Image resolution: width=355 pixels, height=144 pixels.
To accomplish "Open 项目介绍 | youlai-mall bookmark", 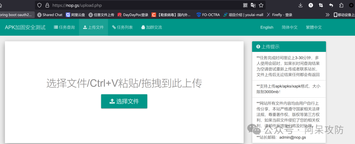I will pyautogui.click(x=243, y=15).
